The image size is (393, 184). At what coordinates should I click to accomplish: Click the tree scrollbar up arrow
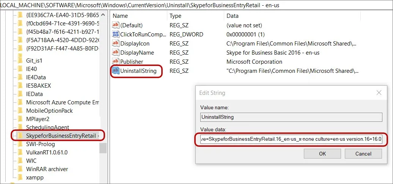coord(103,15)
